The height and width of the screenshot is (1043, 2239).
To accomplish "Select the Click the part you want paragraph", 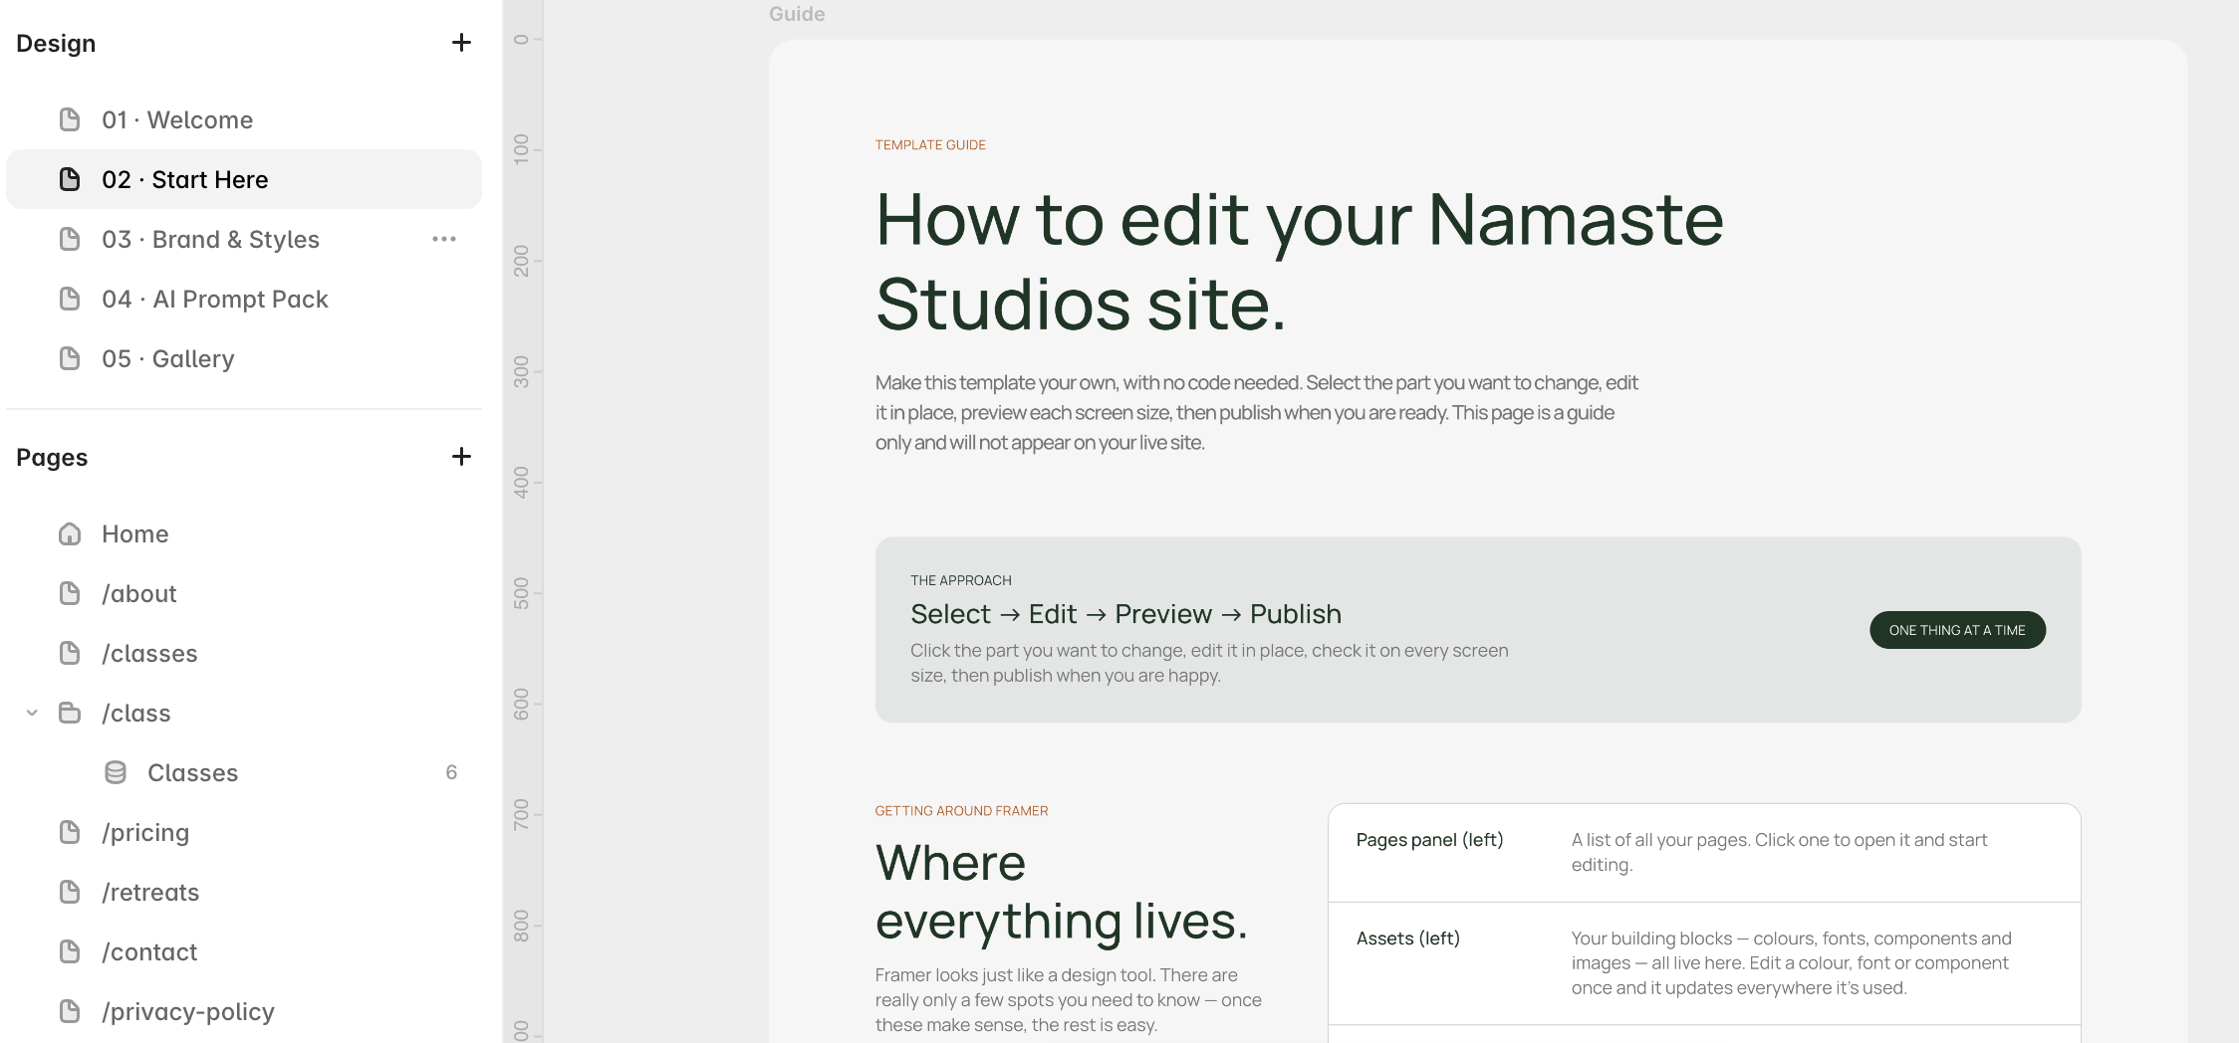I will coord(1209,663).
